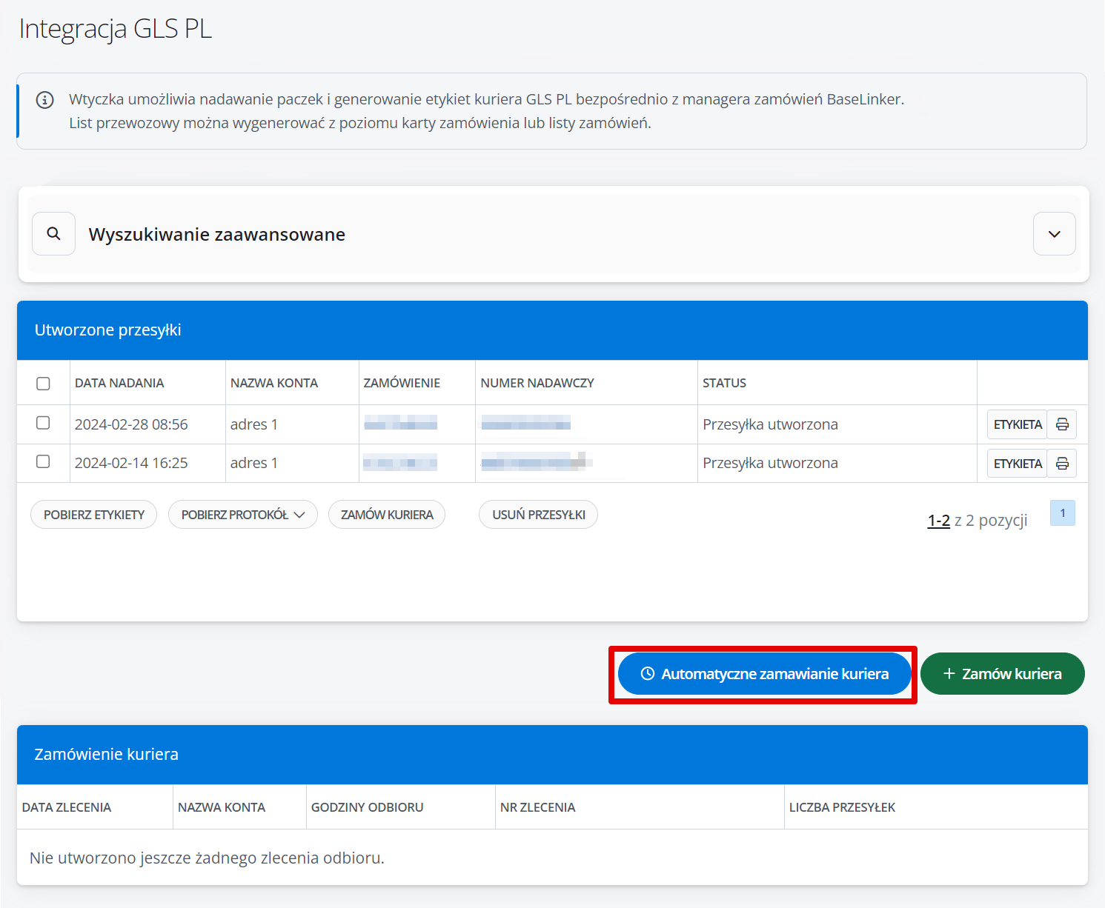Image resolution: width=1105 pixels, height=908 pixels.
Task: Check the row dated 2024-02-28 08:56
Action: [43, 423]
